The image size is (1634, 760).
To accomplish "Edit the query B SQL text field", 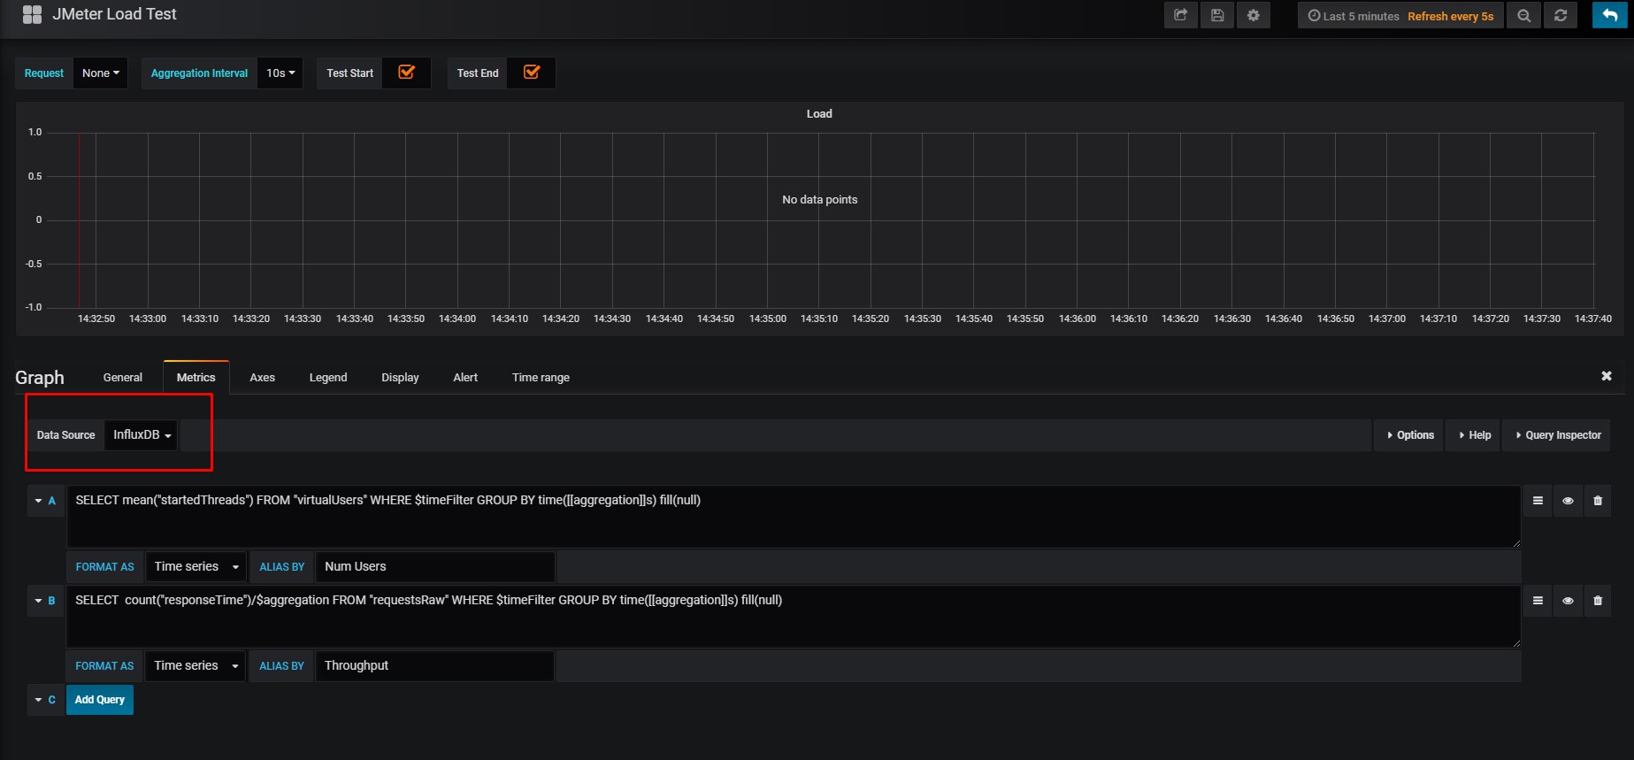I will click(794, 617).
